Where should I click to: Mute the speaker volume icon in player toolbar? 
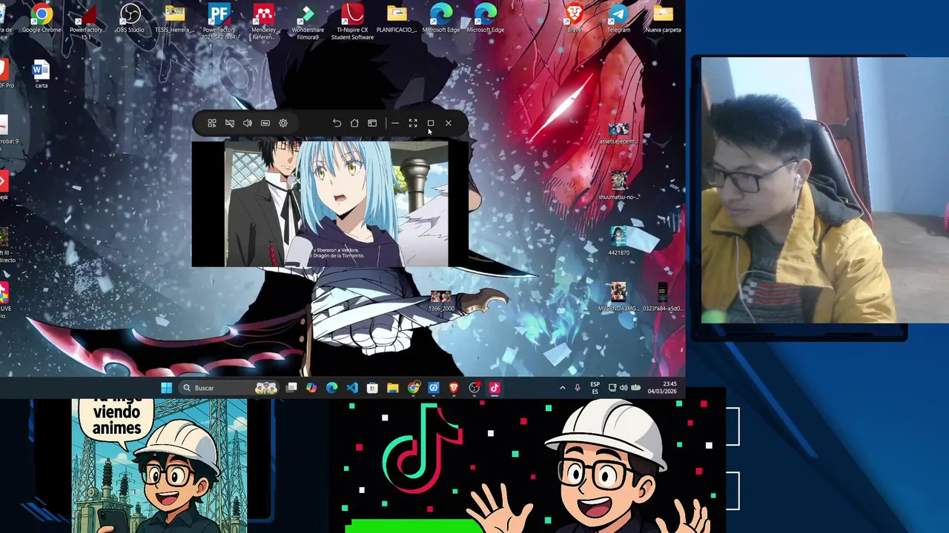tap(248, 124)
